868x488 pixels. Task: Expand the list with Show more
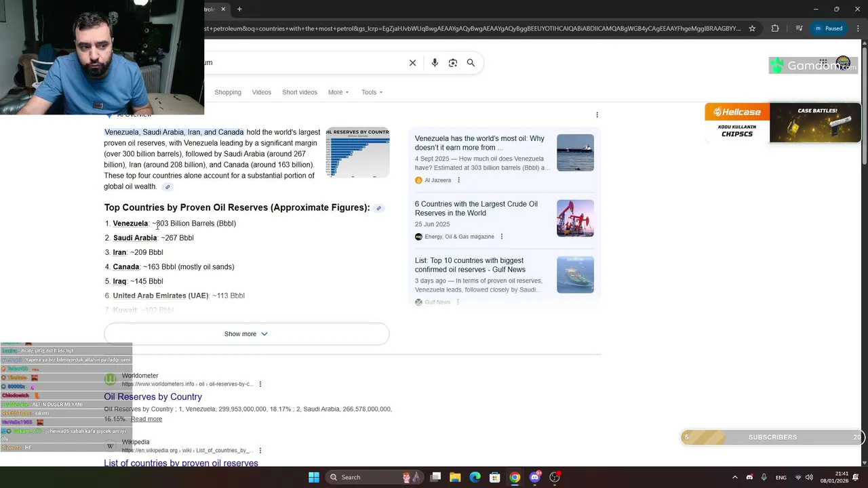click(x=246, y=334)
